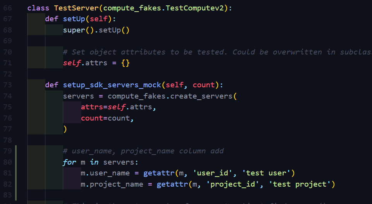Click the green change marker beside line 80
The width and height of the screenshot is (372, 204).
16,162
